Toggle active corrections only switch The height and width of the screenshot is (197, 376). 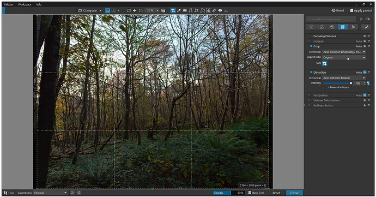point(368,19)
